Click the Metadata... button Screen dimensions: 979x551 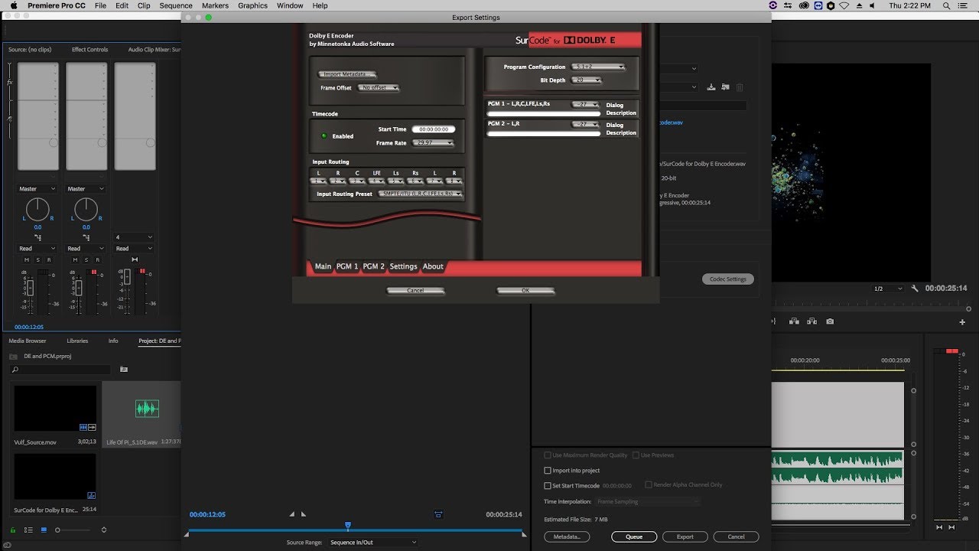[x=567, y=536]
